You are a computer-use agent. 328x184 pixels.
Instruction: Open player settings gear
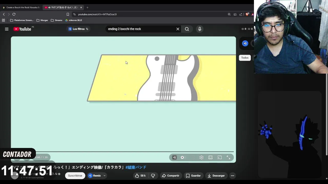tap(201, 157)
